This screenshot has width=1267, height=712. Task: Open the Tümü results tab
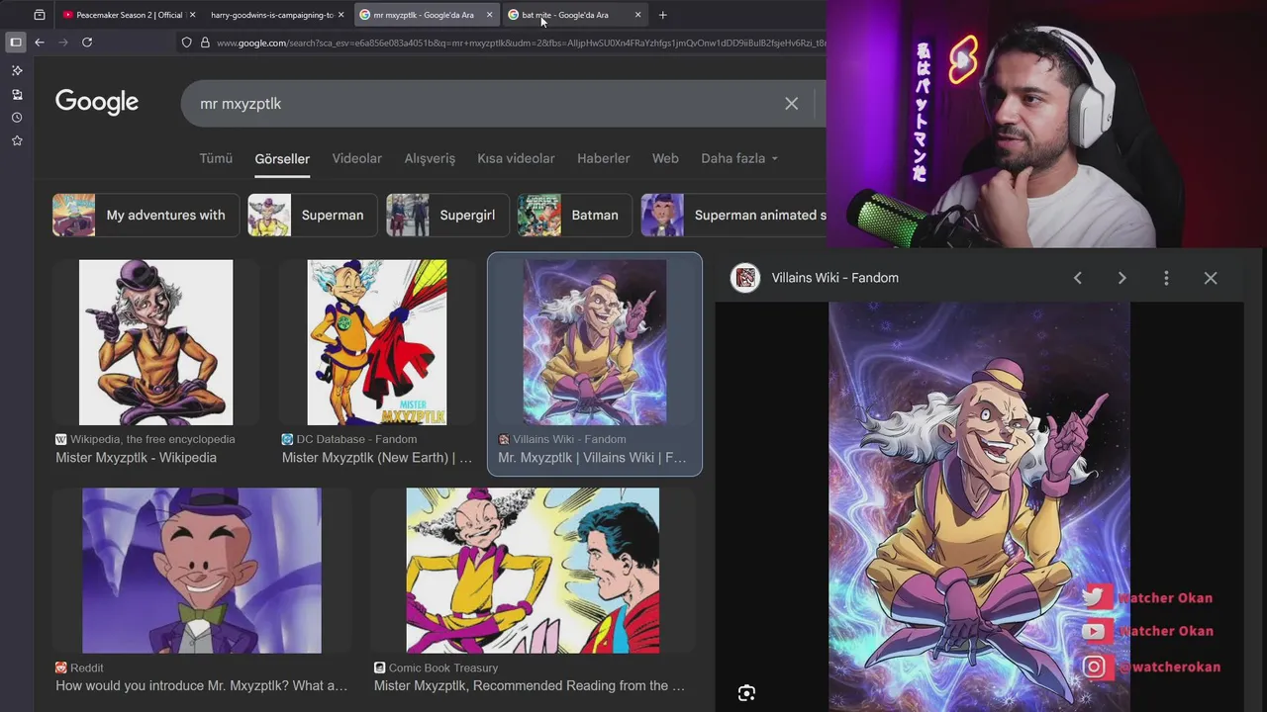[216, 158]
